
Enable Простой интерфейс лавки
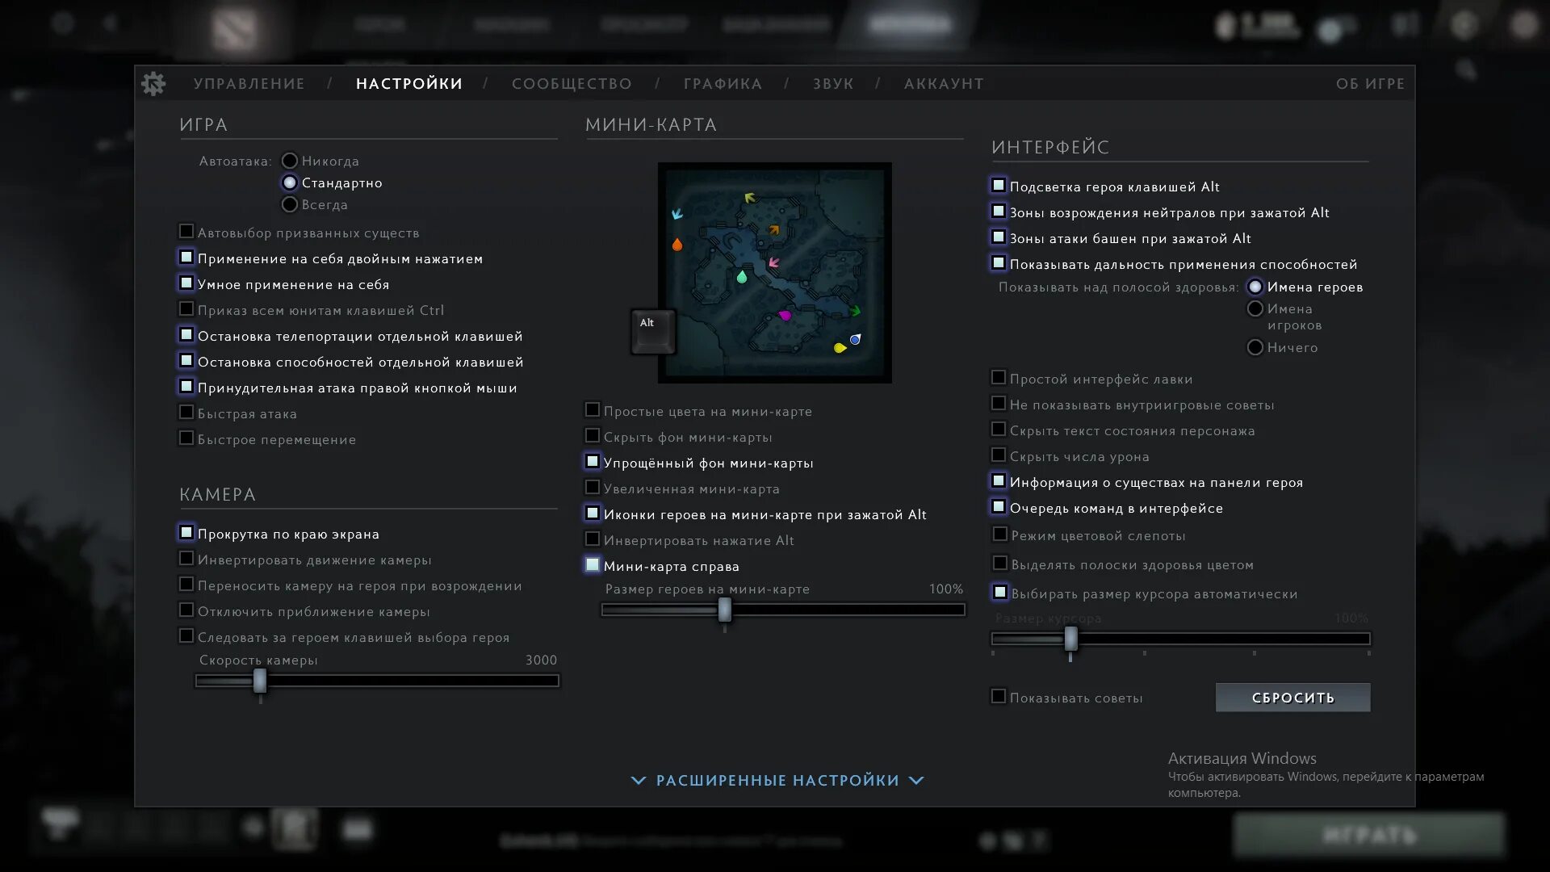click(x=999, y=378)
